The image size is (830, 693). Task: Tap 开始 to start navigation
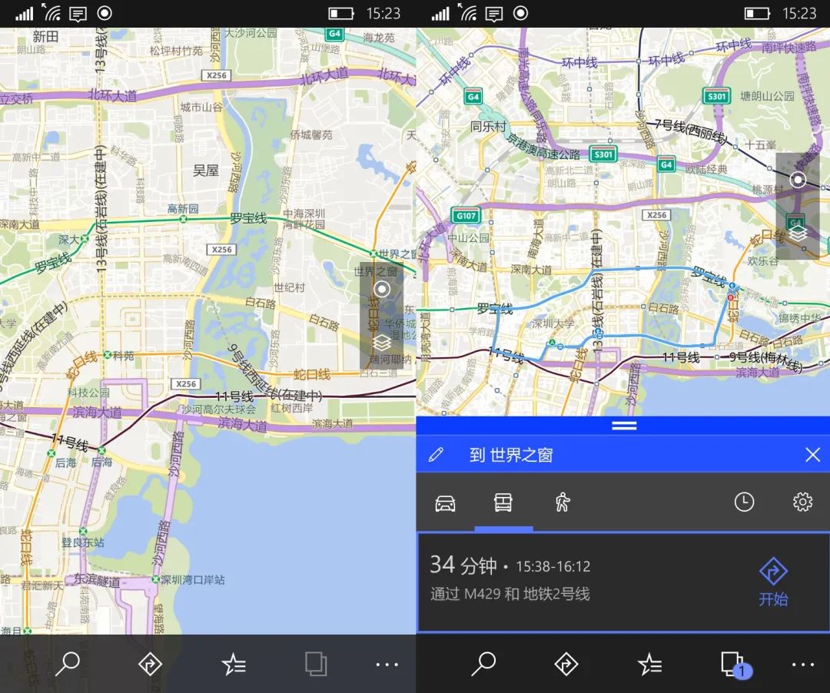click(773, 582)
